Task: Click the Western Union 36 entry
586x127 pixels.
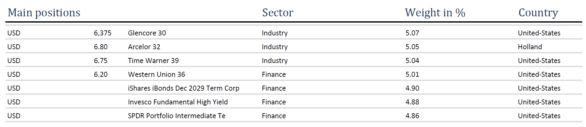Action: (x=156, y=74)
